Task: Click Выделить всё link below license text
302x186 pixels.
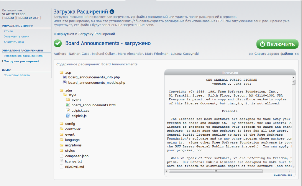Action: [283, 175]
